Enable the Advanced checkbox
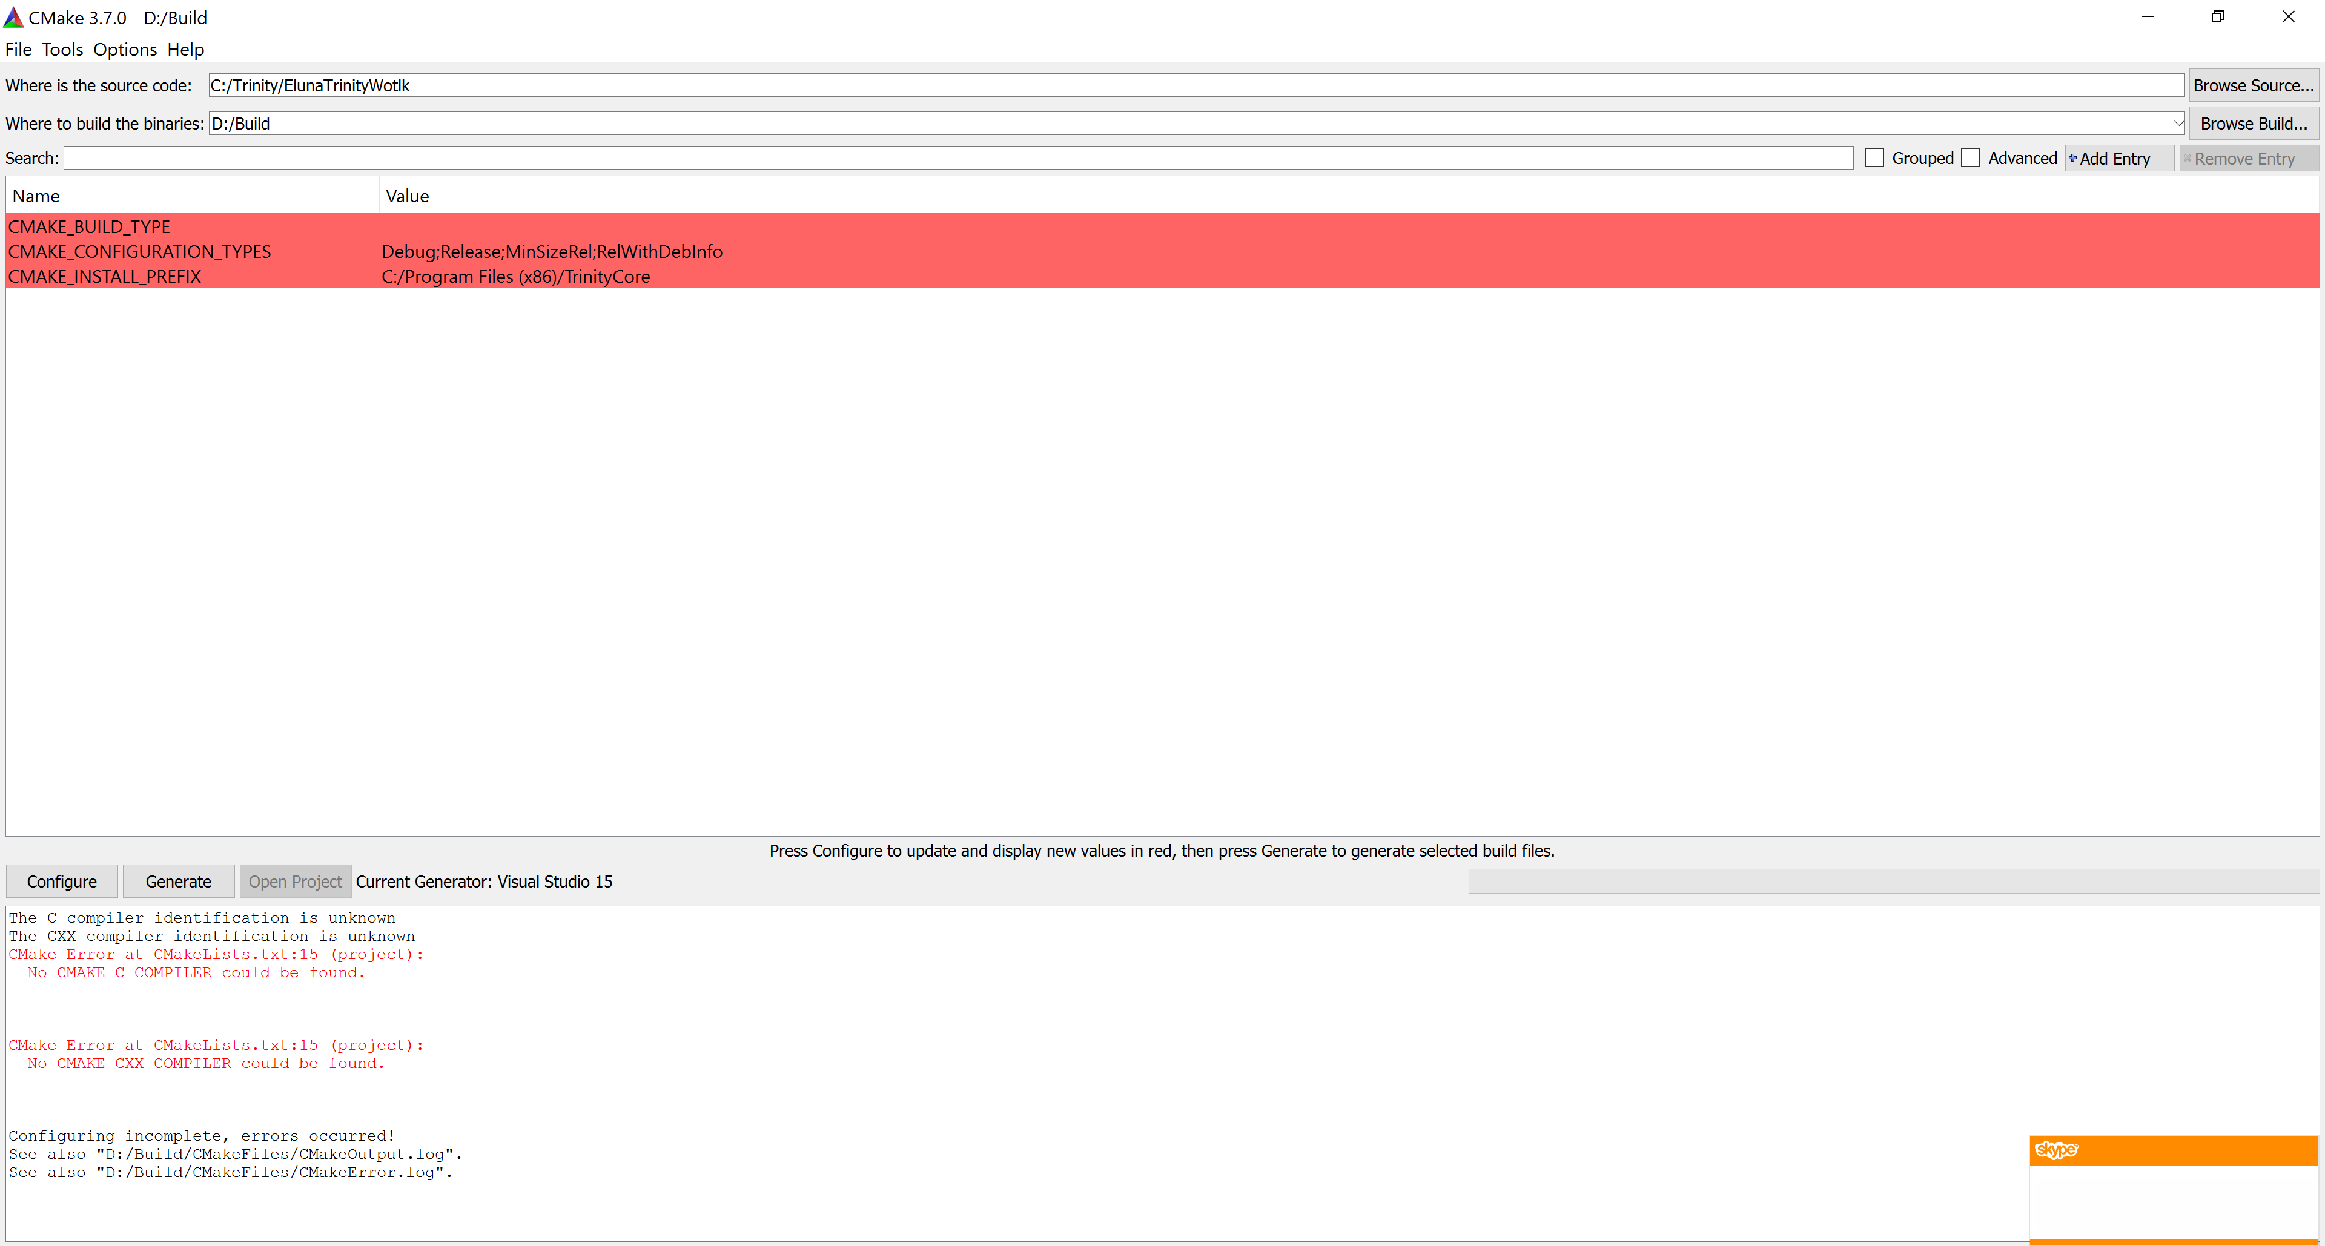Image resolution: width=2325 pixels, height=1246 pixels. pyautogui.click(x=1971, y=158)
